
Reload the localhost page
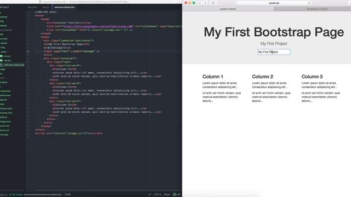pyautogui.click(x=309, y=3)
